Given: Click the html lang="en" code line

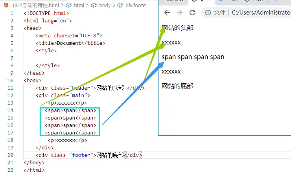Looking at the screenshot, I should click(x=48, y=20).
